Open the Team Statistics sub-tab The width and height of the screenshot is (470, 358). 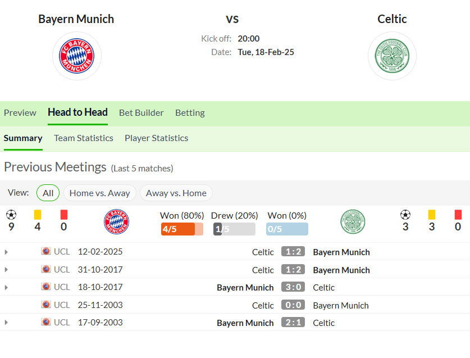[83, 138]
